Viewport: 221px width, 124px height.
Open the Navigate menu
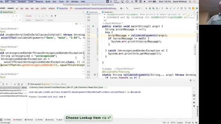click(x=22, y=1)
